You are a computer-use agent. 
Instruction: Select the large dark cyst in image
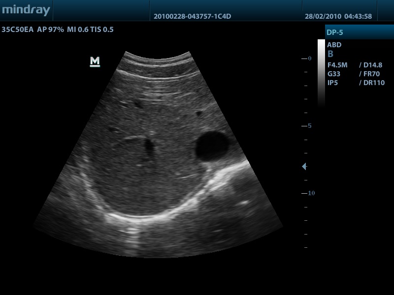213,145
